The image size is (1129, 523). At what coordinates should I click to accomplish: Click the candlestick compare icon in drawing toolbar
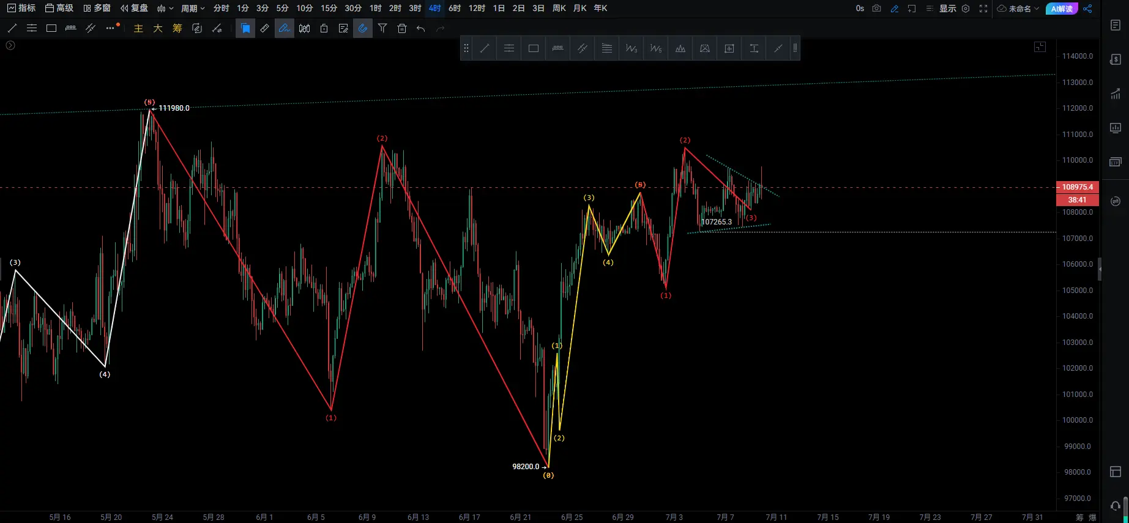point(304,28)
